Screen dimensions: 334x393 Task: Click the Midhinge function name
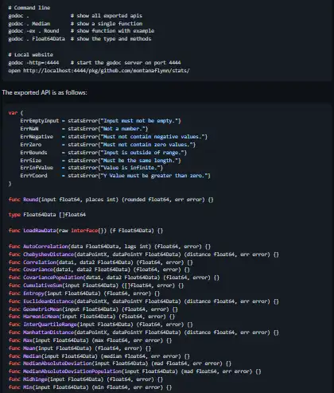pyautogui.click(x=35, y=379)
